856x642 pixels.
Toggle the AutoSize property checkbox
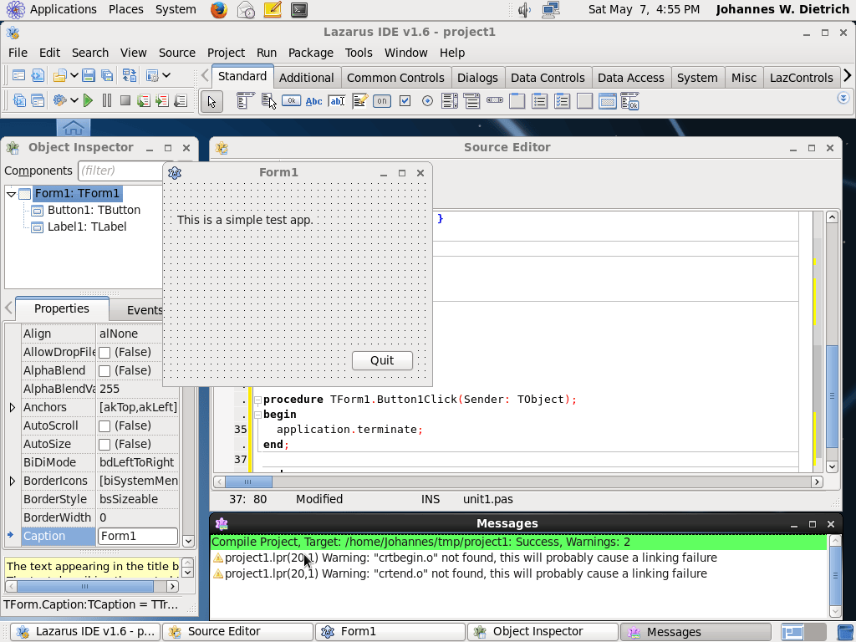point(104,445)
